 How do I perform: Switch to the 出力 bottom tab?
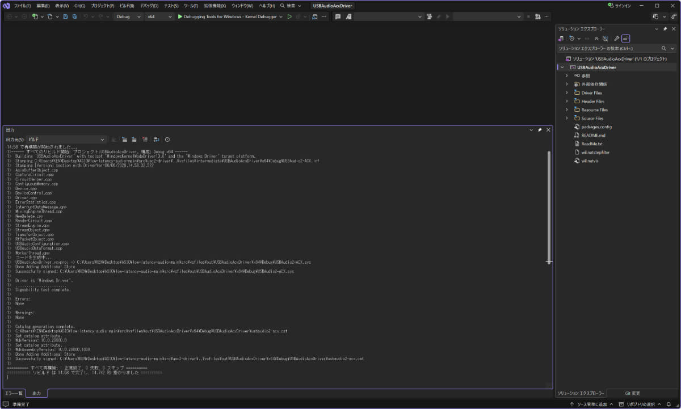click(36, 393)
